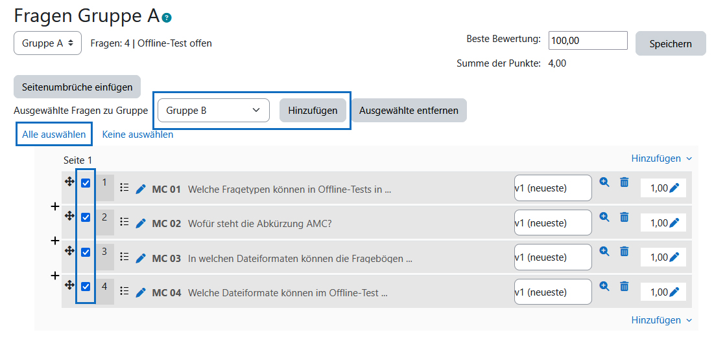Click multiple-choice type icon of MC 02
Screen dimensions: 714x337
(x=125, y=221)
